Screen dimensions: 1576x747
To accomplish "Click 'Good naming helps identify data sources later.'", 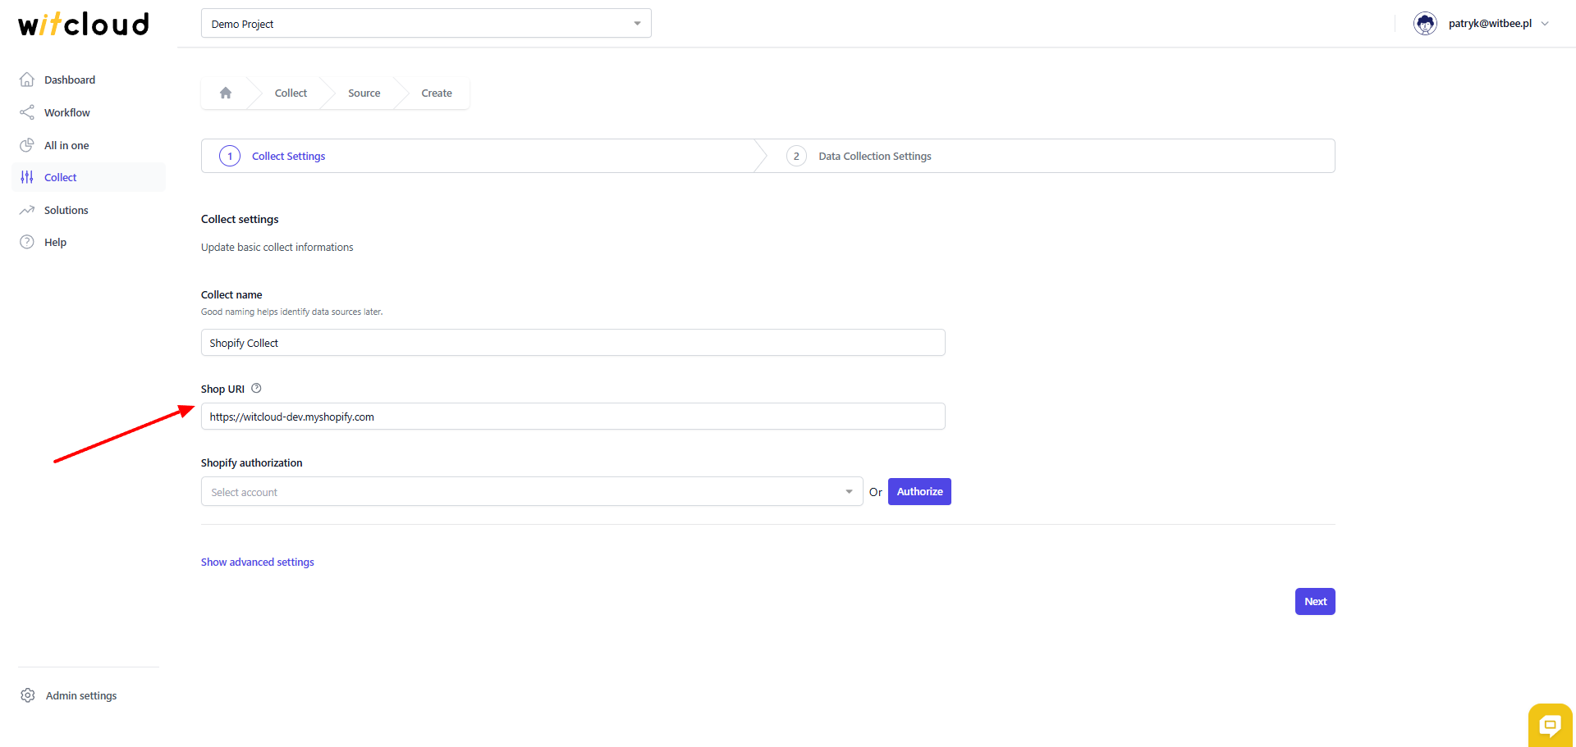I will point(291,312).
